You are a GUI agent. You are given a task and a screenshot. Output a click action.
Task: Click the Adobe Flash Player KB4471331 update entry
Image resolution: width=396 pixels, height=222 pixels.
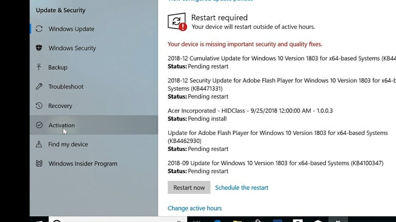pos(281,89)
